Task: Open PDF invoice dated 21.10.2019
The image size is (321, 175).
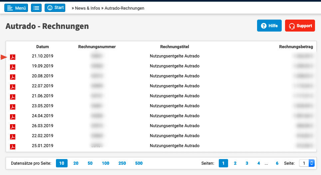Action: [x=13, y=57]
